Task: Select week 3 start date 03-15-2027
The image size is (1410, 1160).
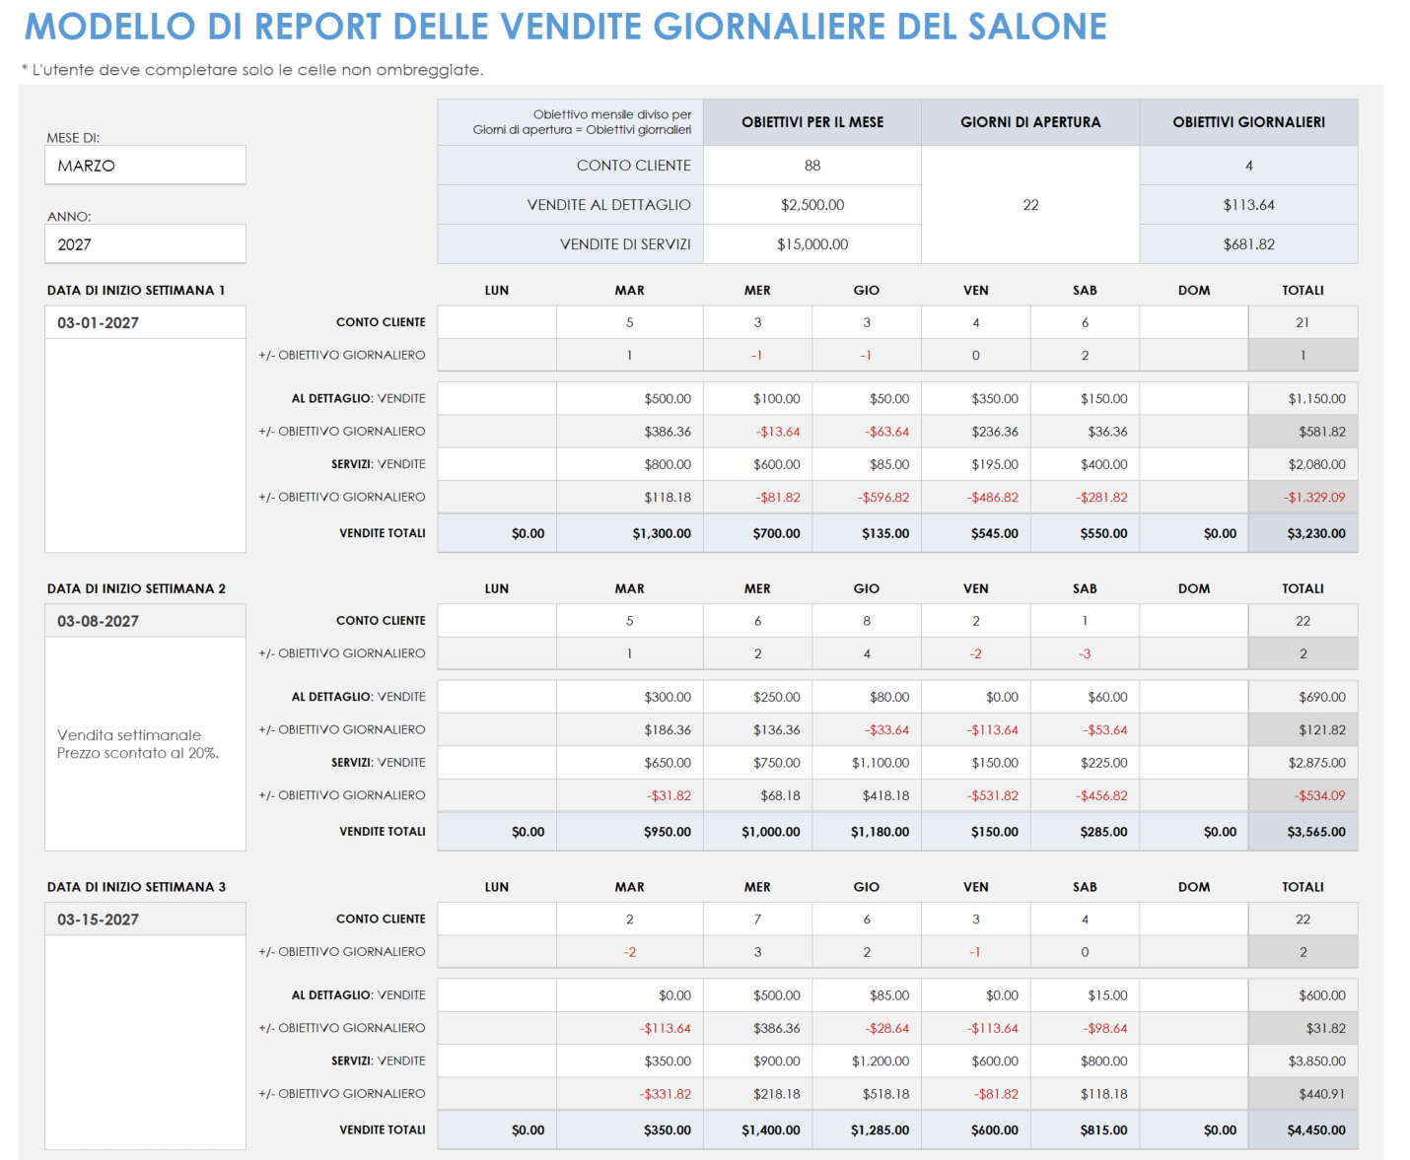Action: 145,920
